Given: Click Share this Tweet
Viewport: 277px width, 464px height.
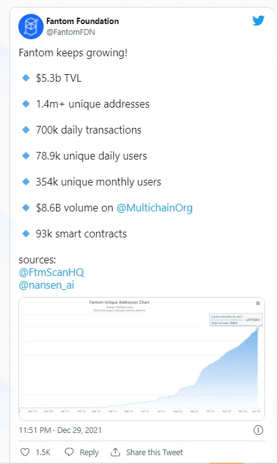Looking at the screenshot, I should (154, 452).
